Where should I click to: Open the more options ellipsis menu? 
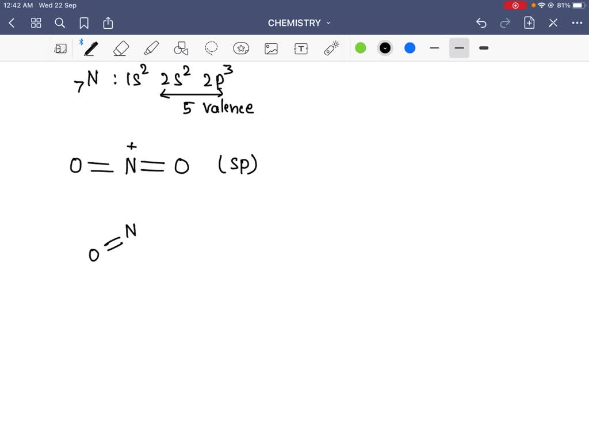click(578, 23)
